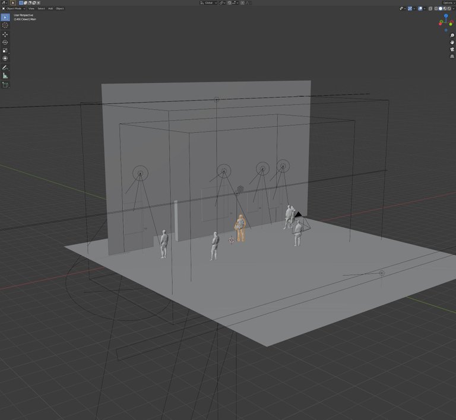Screen dimensions: 456x420
Task: Open the Object menu in the header
Action: tap(60, 8)
